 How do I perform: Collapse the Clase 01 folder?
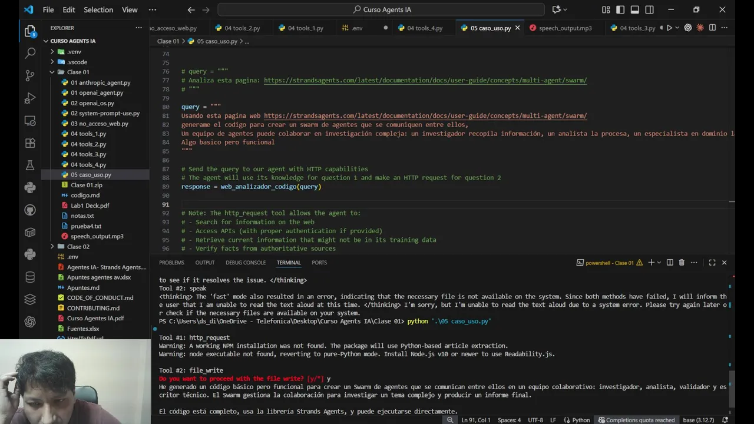tap(78, 72)
